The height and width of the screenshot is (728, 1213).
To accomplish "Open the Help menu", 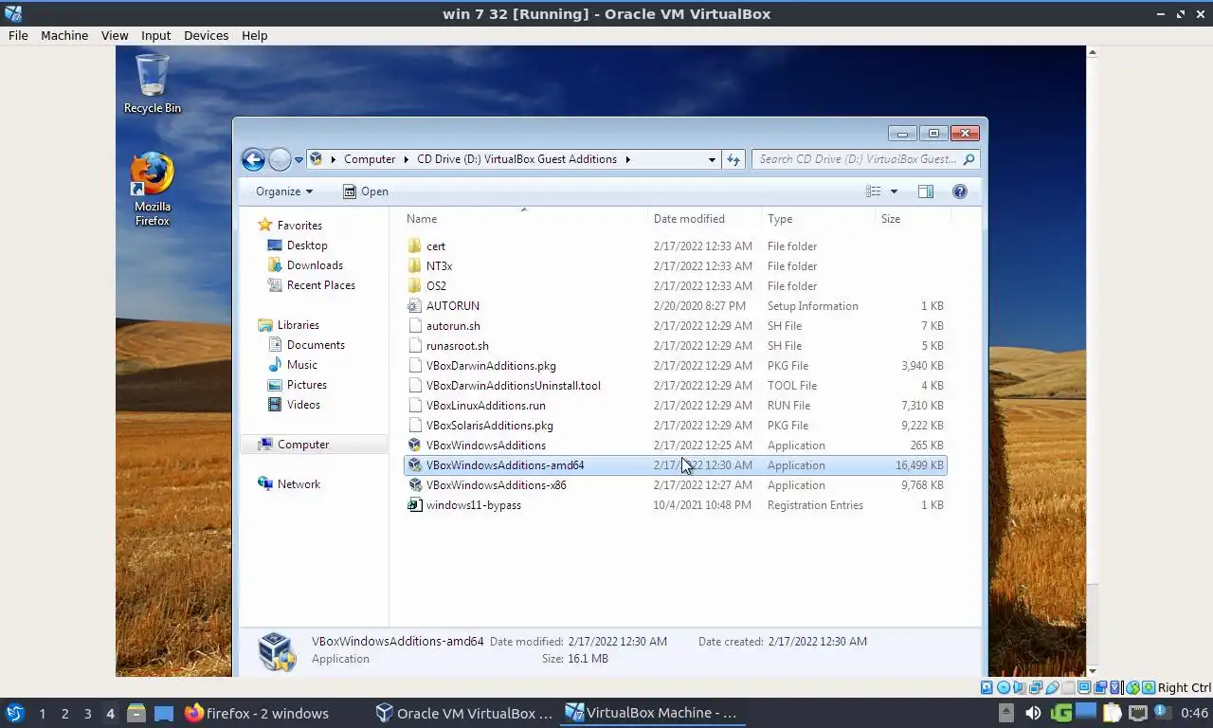I will pyautogui.click(x=254, y=35).
